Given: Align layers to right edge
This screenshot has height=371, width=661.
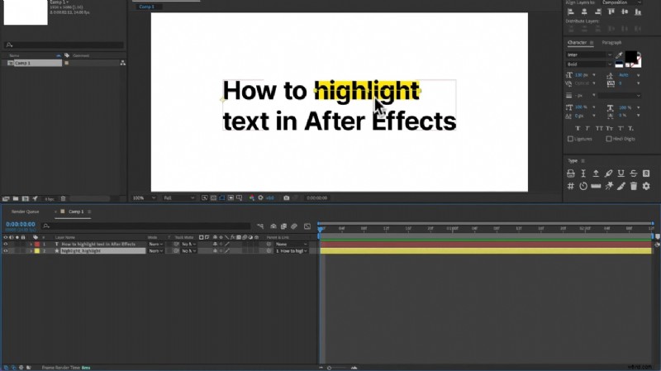Looking at the screenshot, I should pyautogui.click(x=597, y=12).
